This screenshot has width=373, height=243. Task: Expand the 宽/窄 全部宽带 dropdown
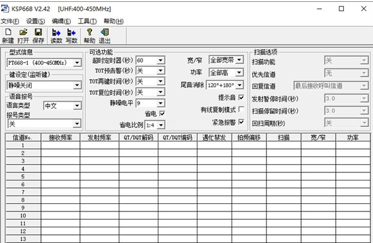pyautogui.click(x=240, y=60)
